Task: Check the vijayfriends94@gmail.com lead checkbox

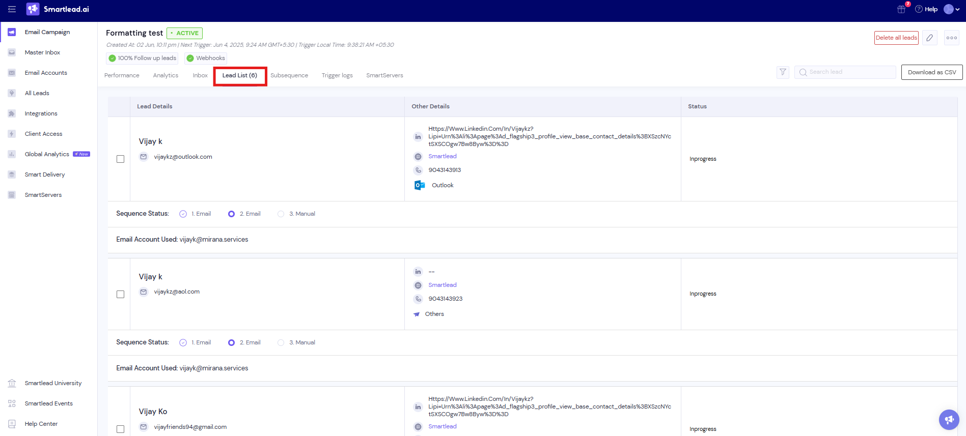Action: [121, 429]
